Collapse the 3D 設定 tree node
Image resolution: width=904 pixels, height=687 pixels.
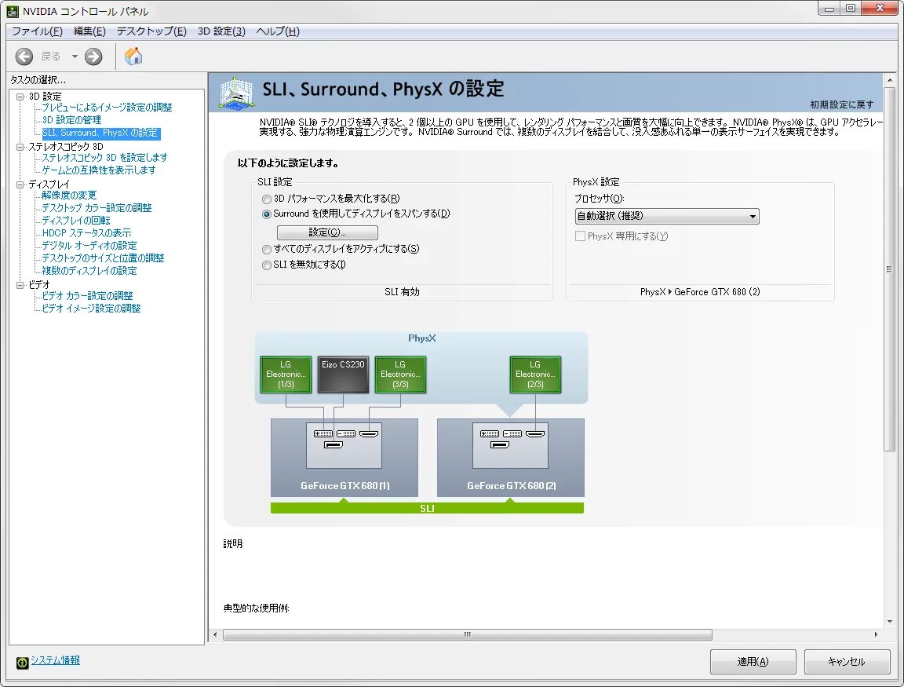click(x=20, y=97)
